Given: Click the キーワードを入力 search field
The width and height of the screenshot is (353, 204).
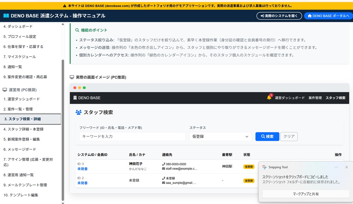Looking at the screenshot, I should (132, 136).
